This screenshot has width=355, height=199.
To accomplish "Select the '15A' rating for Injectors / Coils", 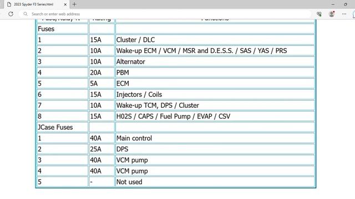I will (x=102, y=95).
